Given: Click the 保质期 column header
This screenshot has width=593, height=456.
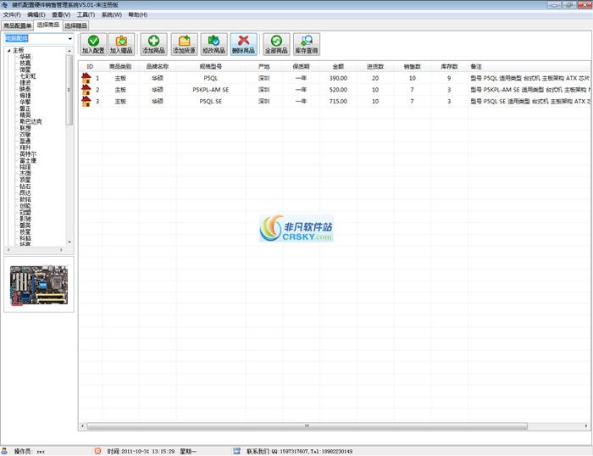Looking at the screenshot, I should [x=301, y=67].
